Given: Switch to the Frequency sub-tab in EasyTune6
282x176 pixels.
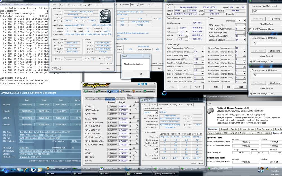Looking at the screenshot, I should (90, 99).
